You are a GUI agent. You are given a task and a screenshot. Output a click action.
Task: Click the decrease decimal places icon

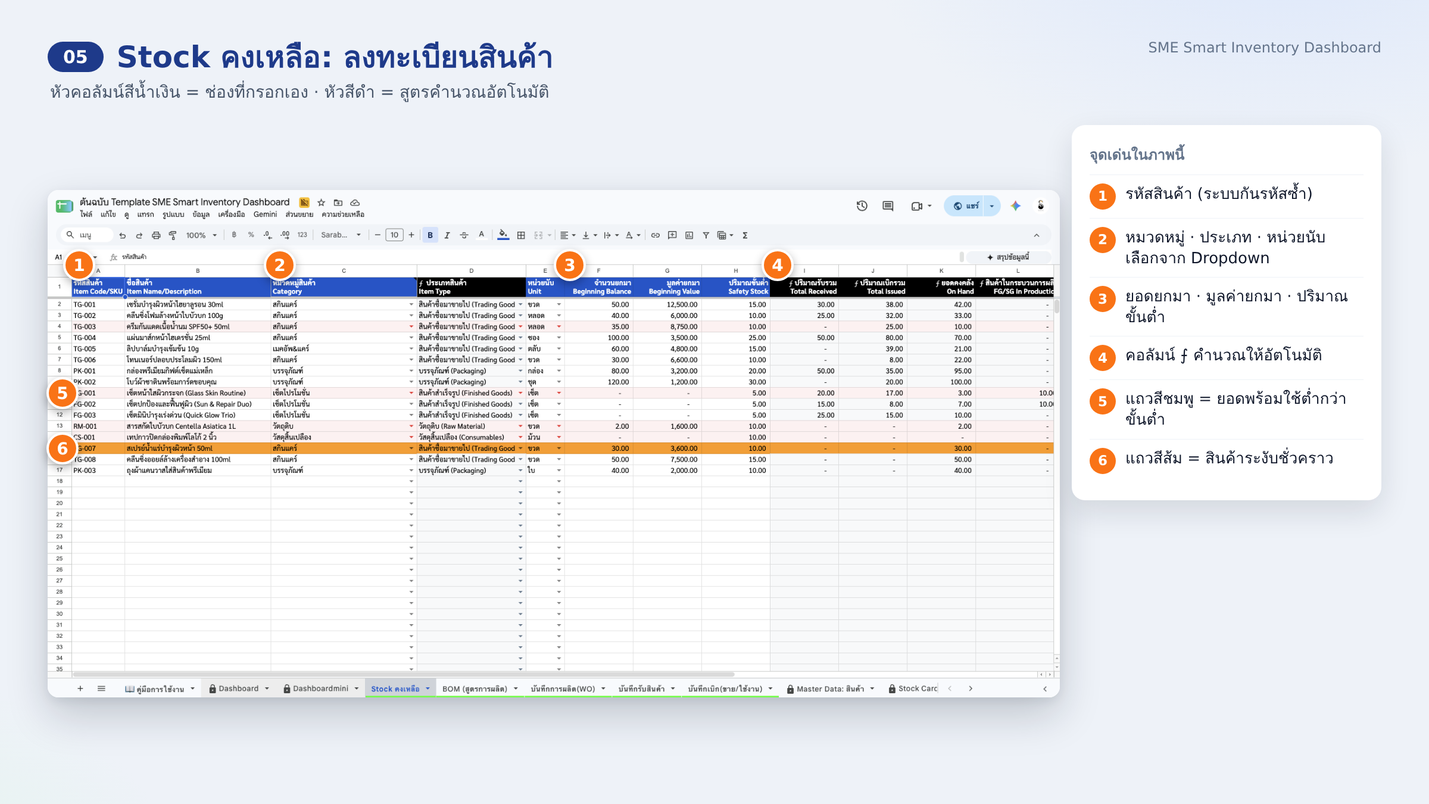coord(268,235)
